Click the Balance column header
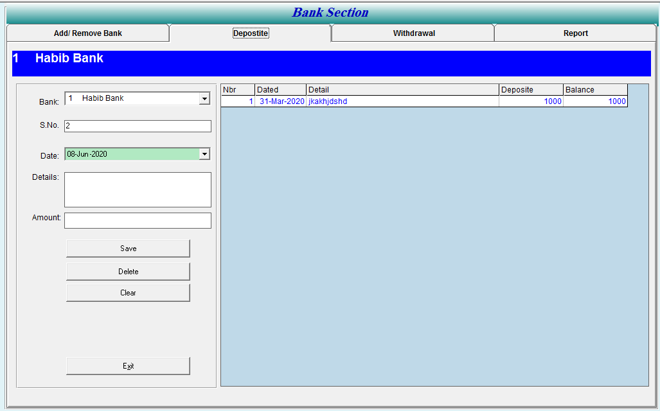The image size is (660, 411). (595, 90)
